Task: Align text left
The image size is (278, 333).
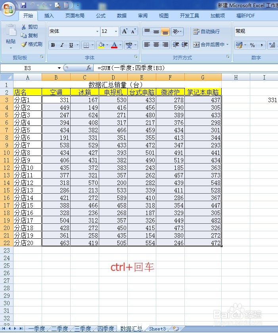Action: pos(147,45)
